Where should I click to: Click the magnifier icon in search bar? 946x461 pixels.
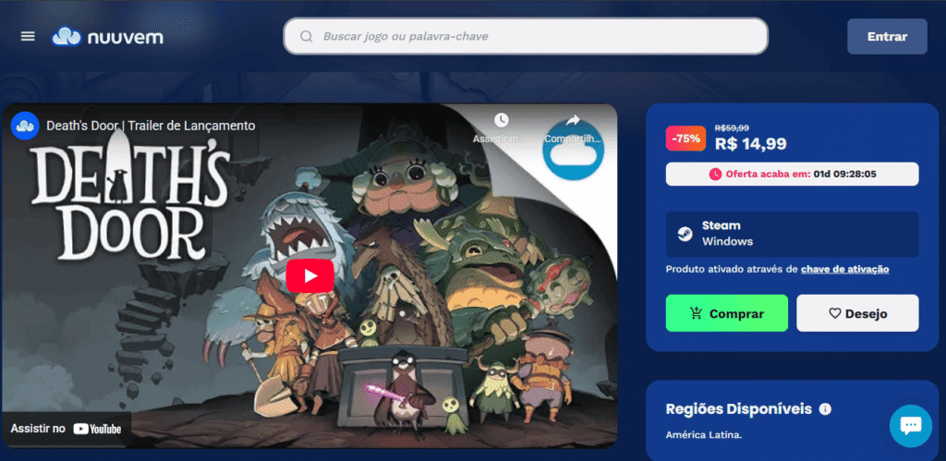(307, 37)
